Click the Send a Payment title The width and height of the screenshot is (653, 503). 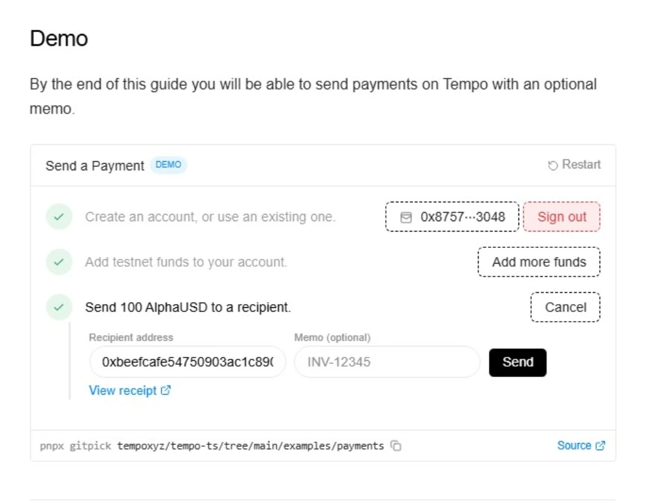(x=95, y=166)
